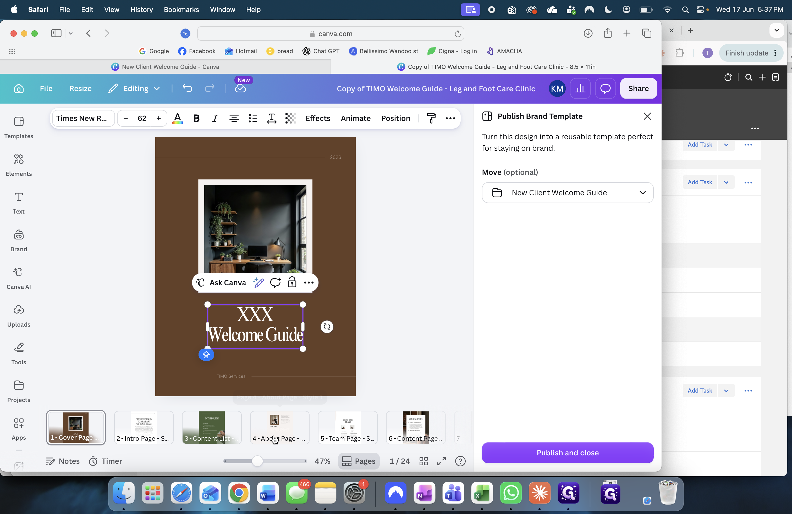This screenshot has width=792, height=514.
Task: Toggle the bulleted list option
Action: 253,118
